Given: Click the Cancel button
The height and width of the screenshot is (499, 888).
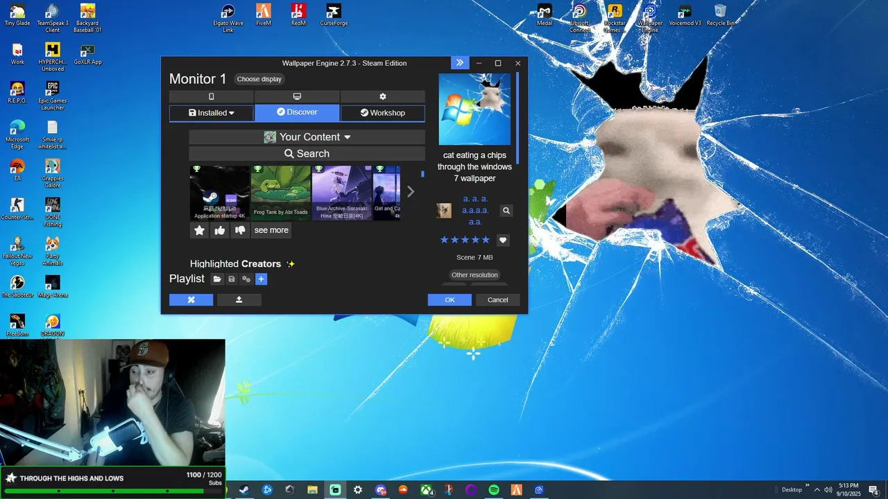Looking at the screenshot, I should (497, 300).
